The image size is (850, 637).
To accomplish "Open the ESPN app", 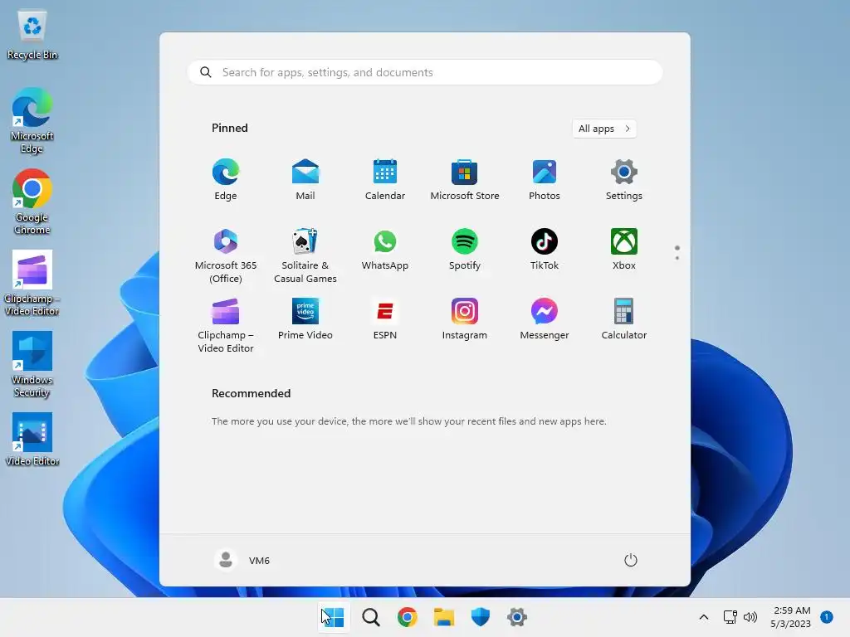I will [x=385, y=319].
